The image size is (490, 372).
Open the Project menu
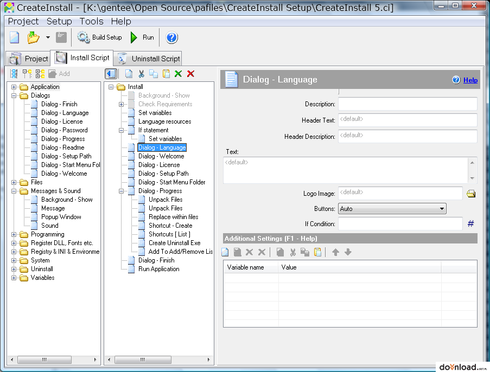[23, 21]
